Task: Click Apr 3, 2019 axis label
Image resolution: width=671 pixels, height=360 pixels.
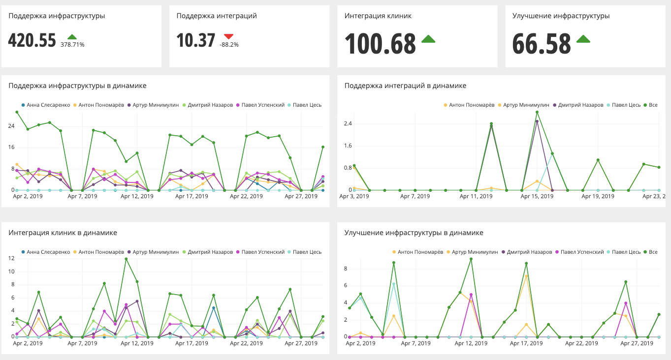Action: [x=354, y=196]
